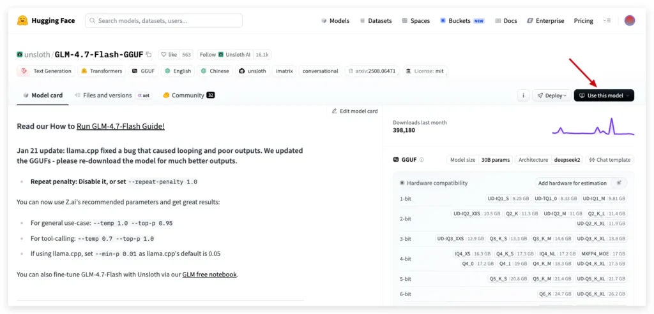Select the UD-IQ1_M 9.81 GB quantization

pos(604,198)
